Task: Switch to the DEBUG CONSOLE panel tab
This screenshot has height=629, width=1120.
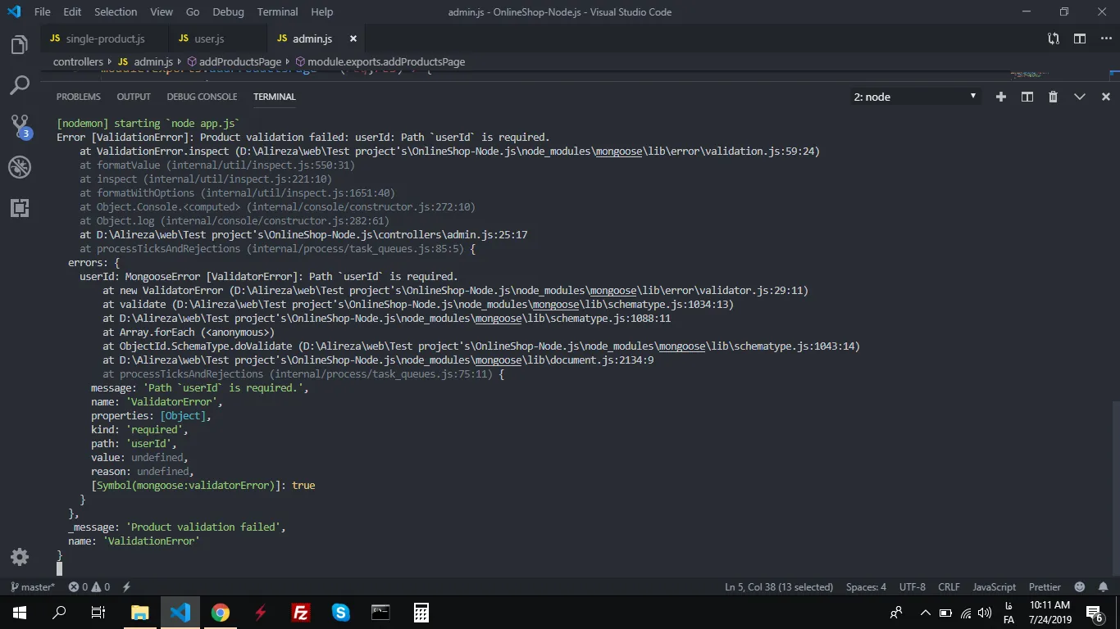Action: point(202,97)
